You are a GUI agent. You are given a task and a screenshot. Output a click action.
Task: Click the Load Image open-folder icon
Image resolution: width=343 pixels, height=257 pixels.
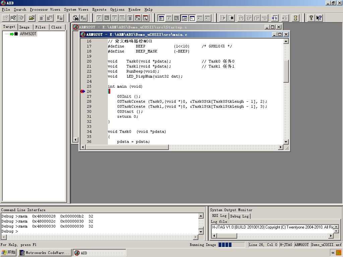[x=32, y=18]
